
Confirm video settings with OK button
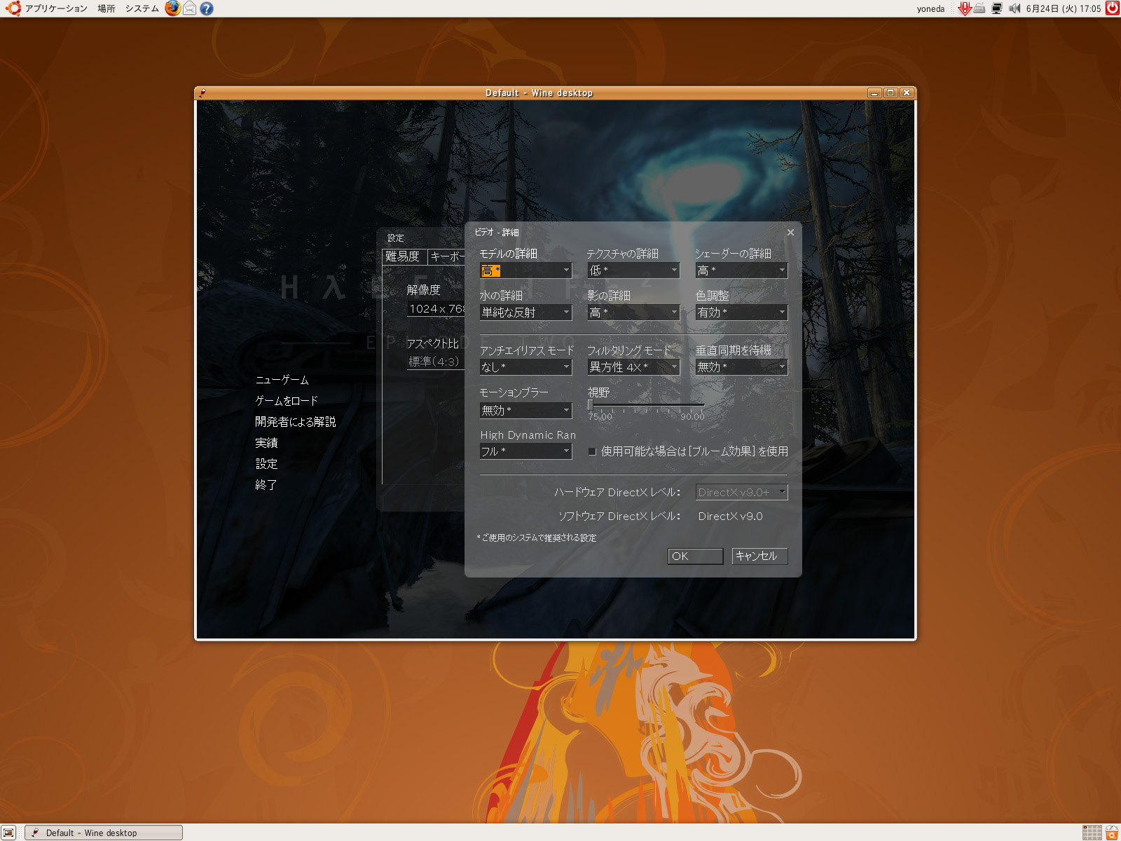tap(696, 556)
